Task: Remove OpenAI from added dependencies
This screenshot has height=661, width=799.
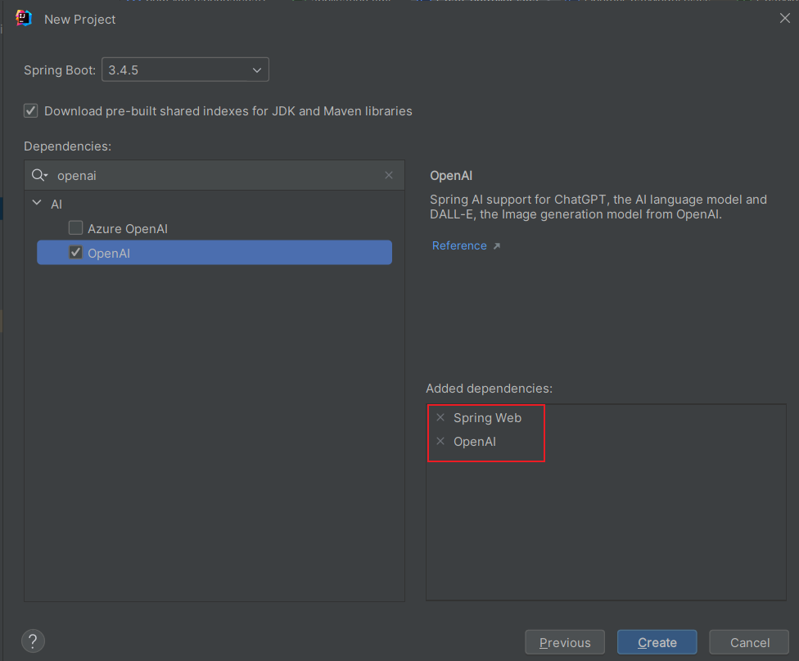Action: (440, 441)
